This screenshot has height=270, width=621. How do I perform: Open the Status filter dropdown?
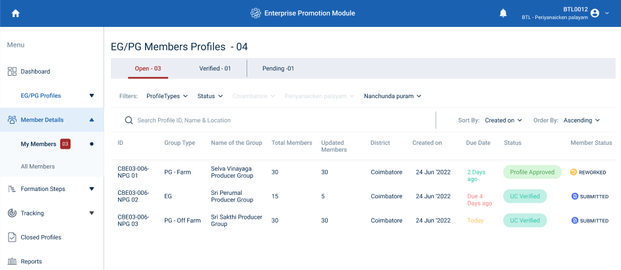click(210, 96)
